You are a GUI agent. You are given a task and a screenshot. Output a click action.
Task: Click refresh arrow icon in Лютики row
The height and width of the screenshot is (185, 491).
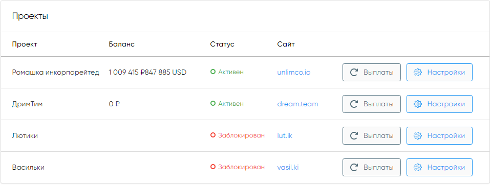click(x=354, y=135)
